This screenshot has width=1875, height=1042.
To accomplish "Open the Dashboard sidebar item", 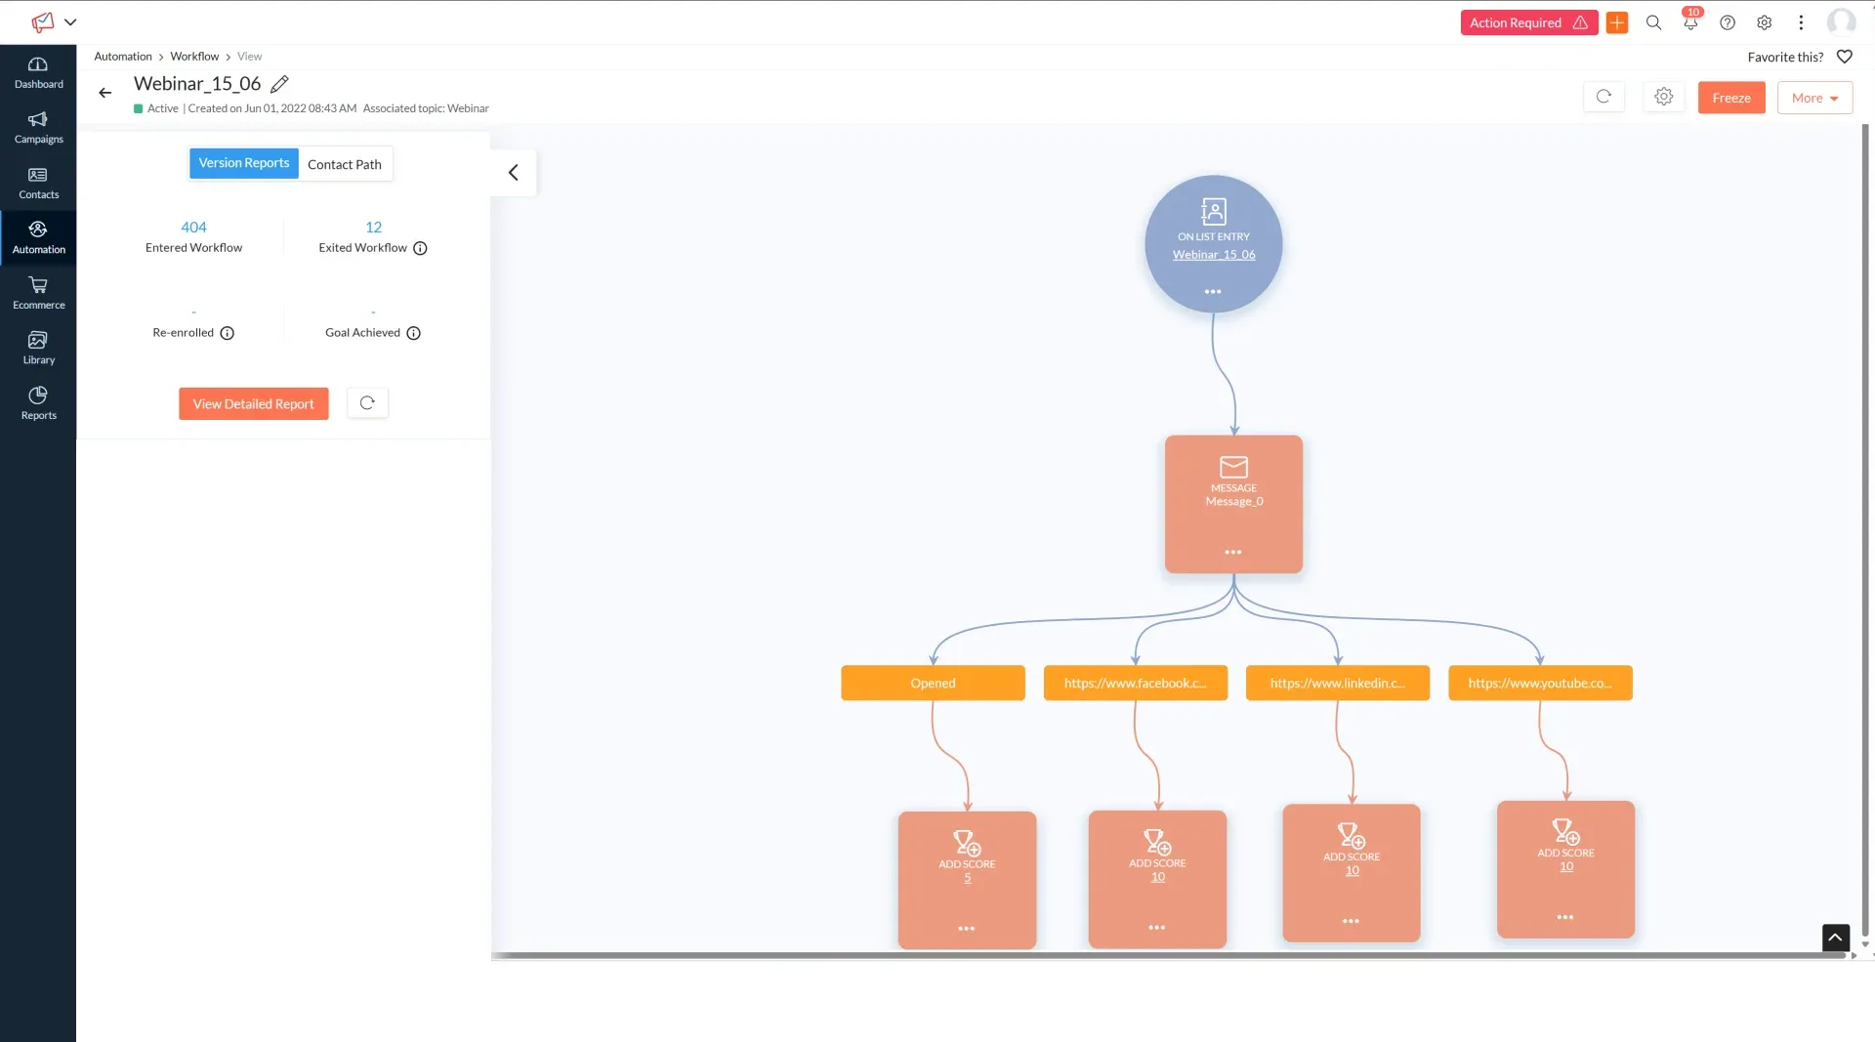I will (x=38, y=73).
